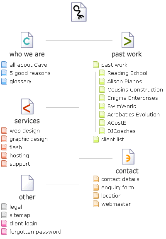Viewport: 166px width, 239px height.
Task: Click the orange icon beside enquiry form
Action: tap(96, 187)
